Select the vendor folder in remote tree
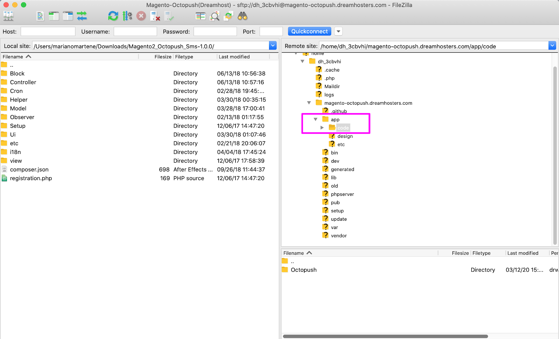 [x=339, y=236]
